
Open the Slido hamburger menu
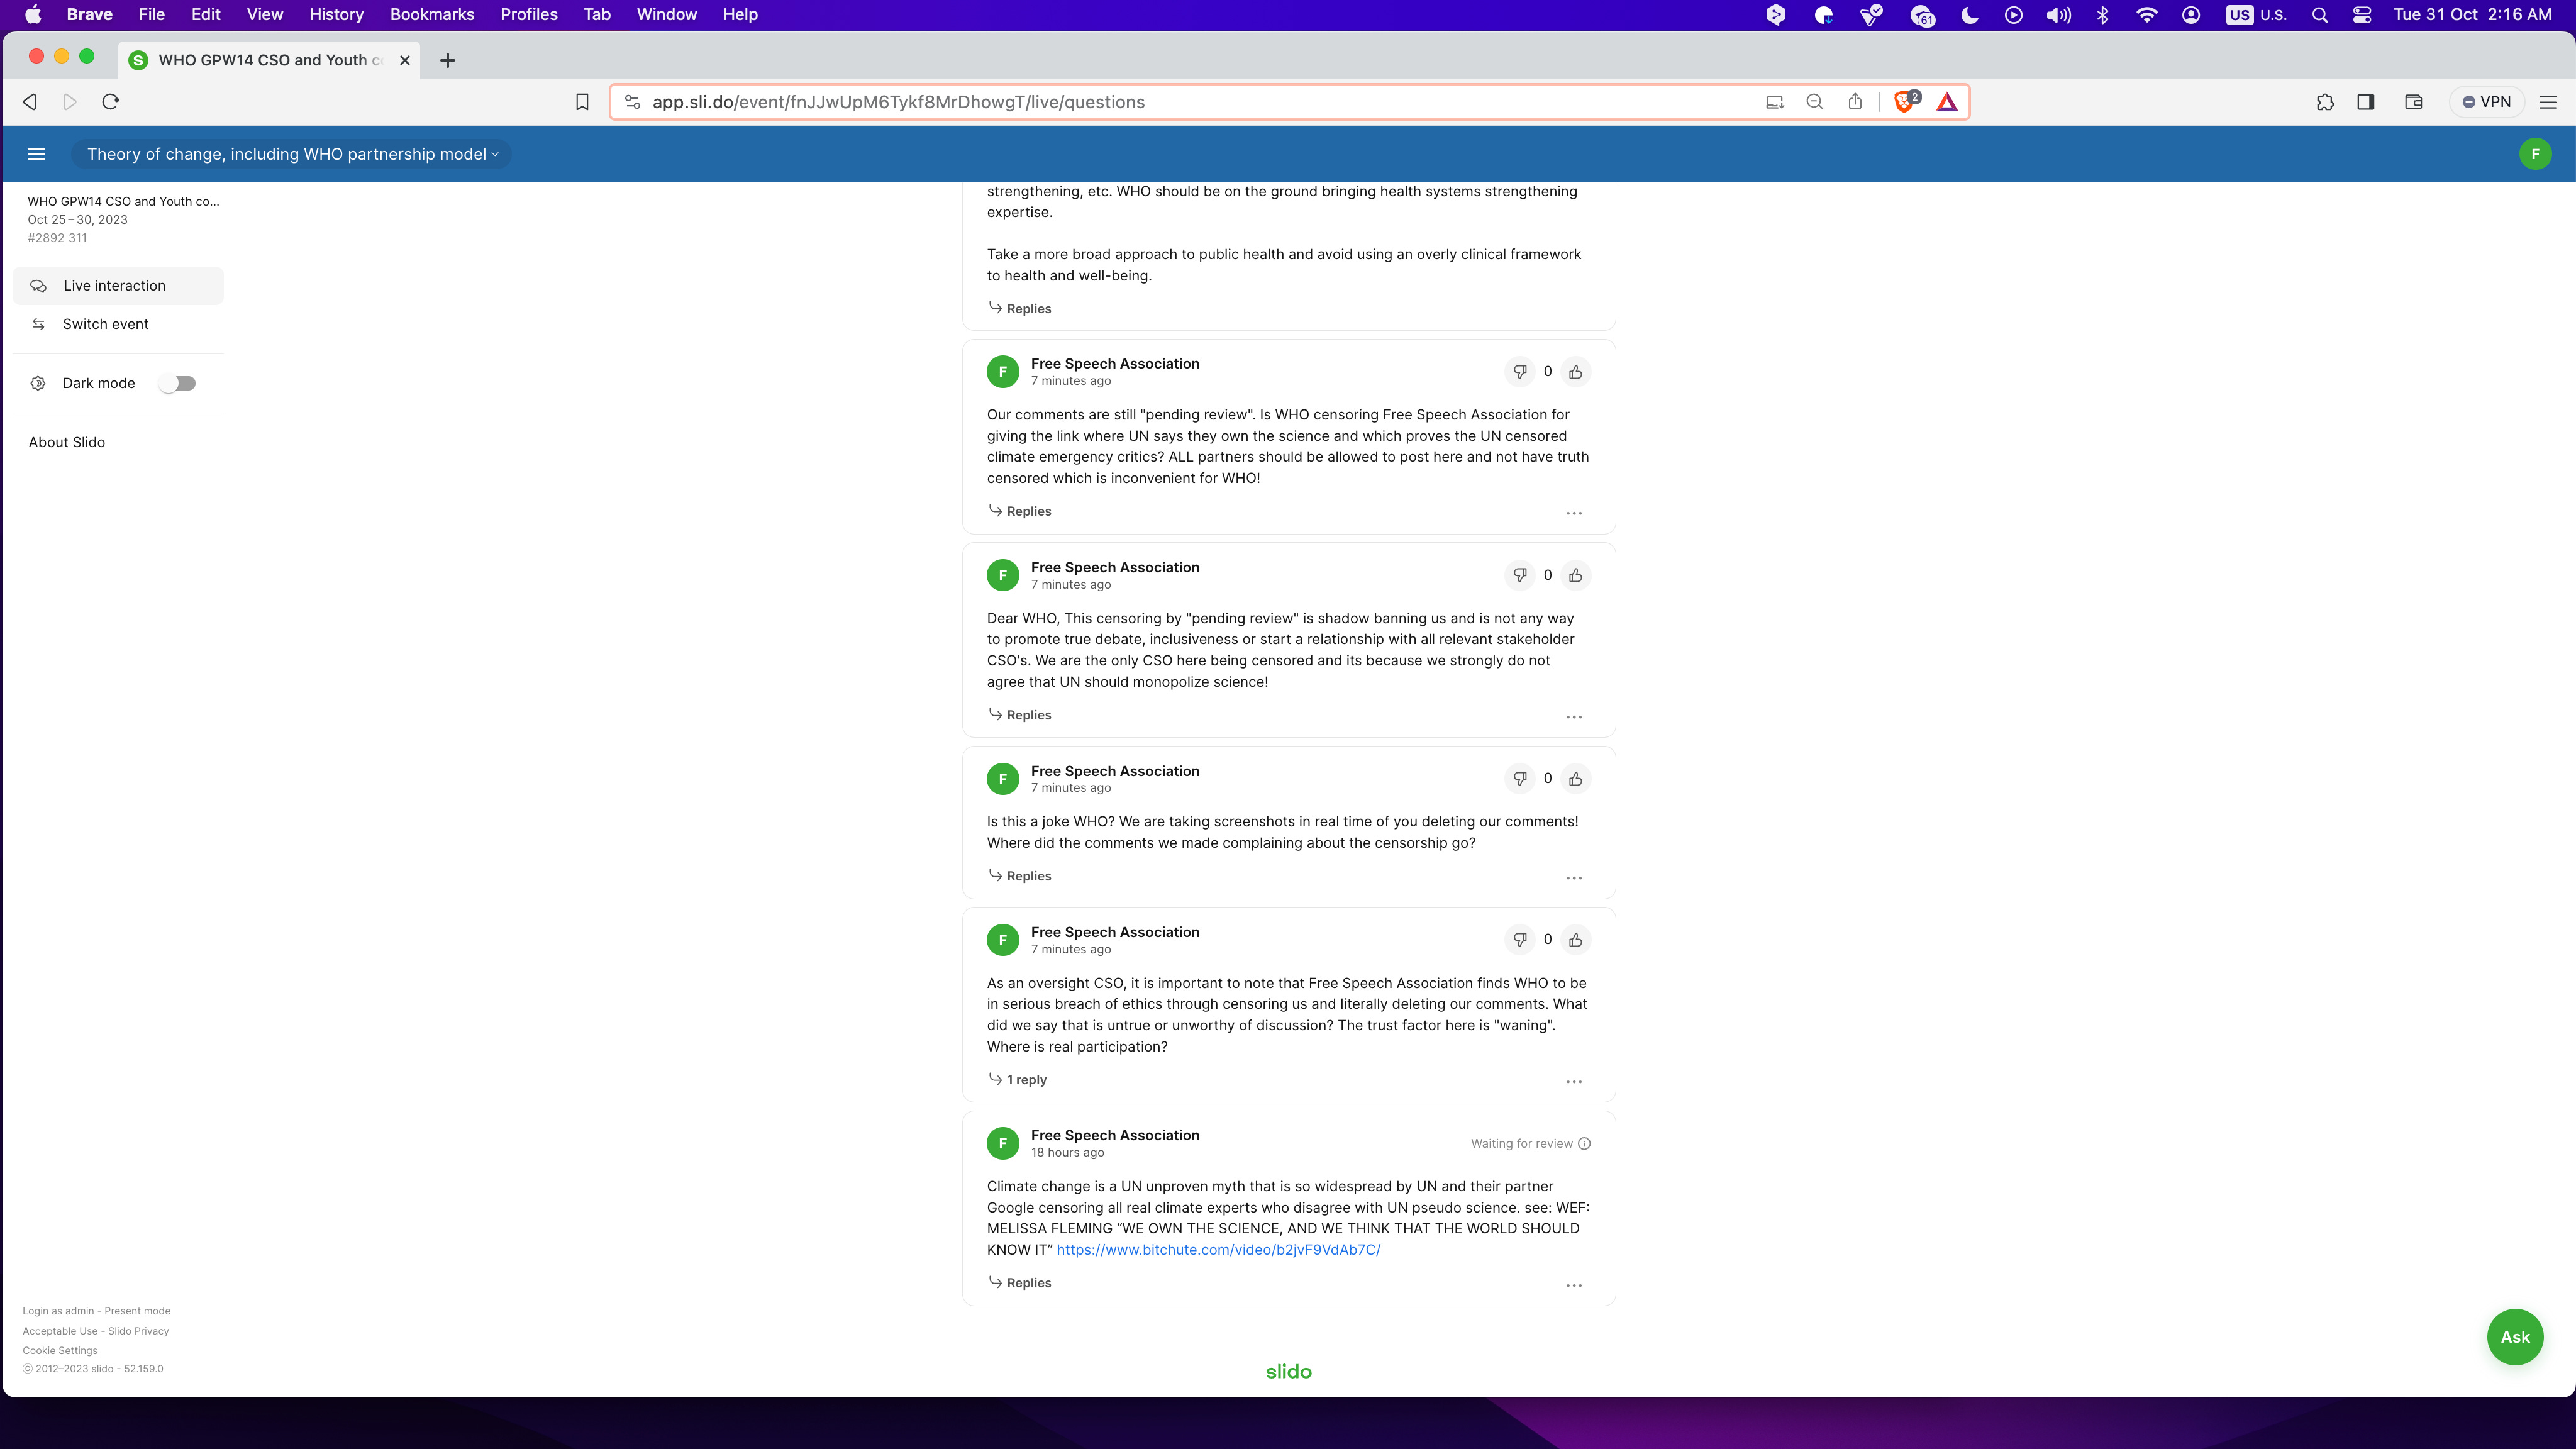coord(36,154)
